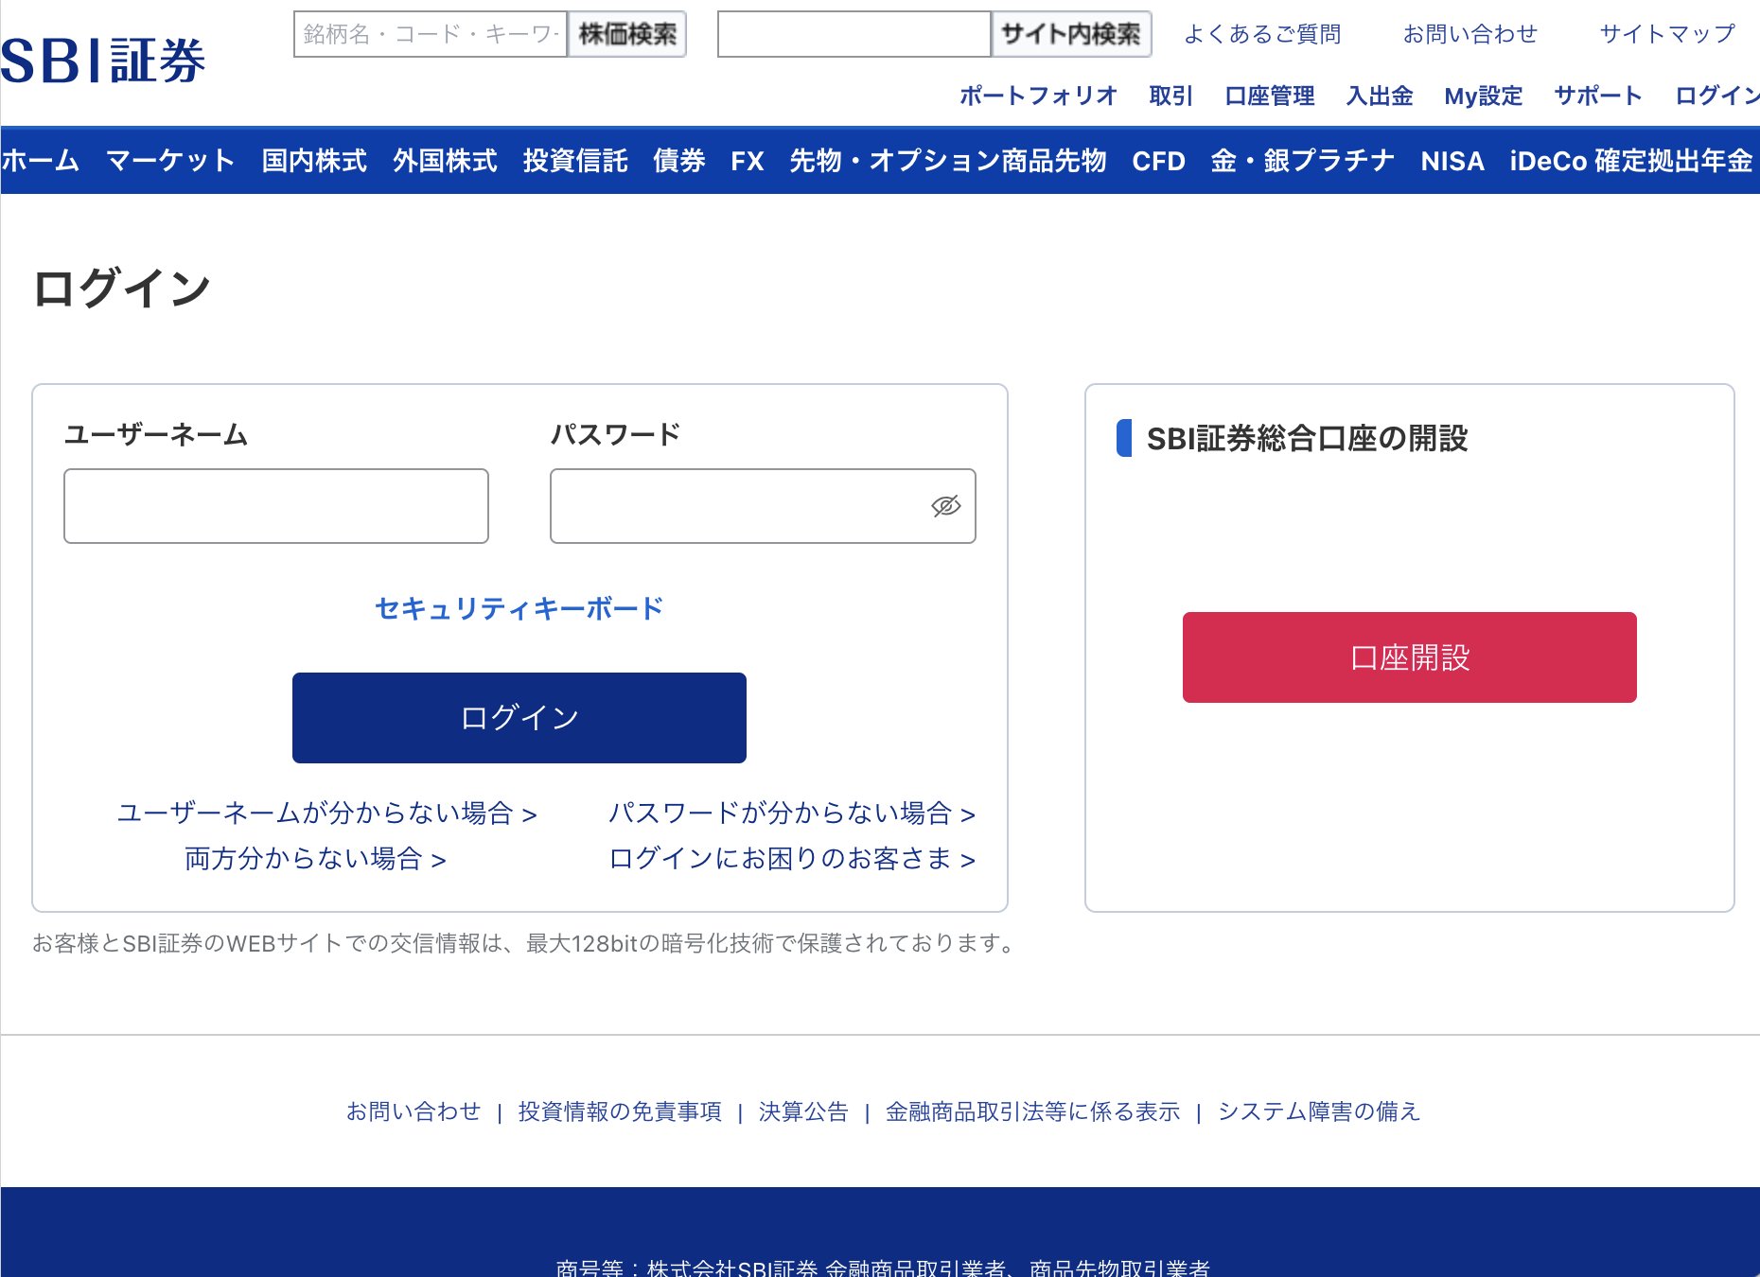Open ポートフォリオ in the header menu
Viewport: 1760px width, 1277px height.
click(1039, 96)
